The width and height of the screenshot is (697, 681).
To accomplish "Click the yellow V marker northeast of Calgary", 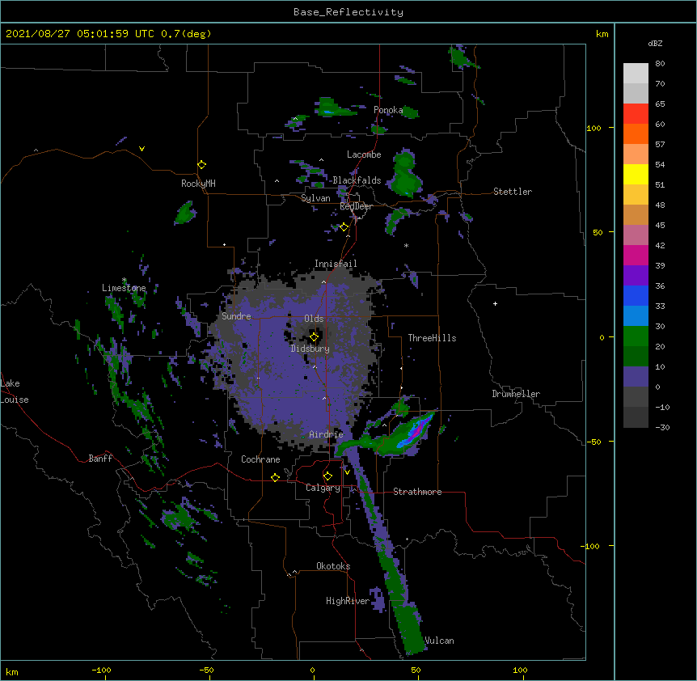I will pyautogui.click(x=347, y=472).
